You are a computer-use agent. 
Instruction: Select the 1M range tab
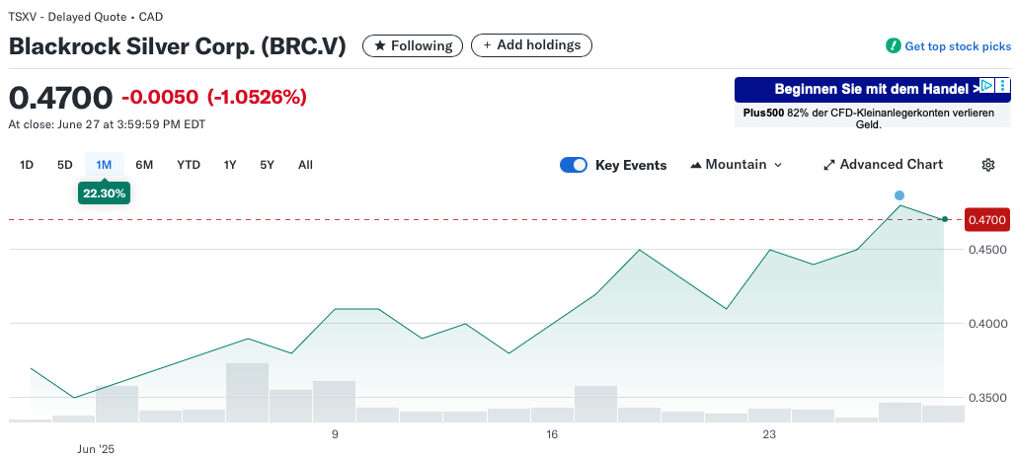(105, 165)
